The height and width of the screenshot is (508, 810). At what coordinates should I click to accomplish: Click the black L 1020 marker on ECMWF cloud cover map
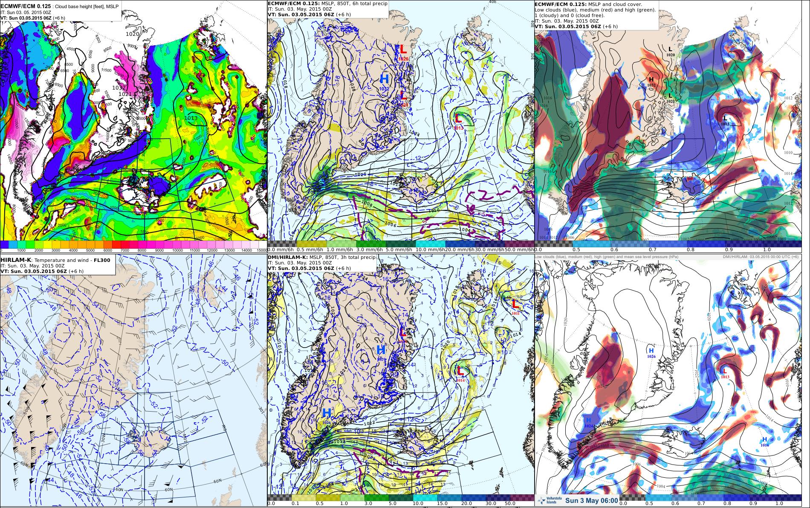(670, 51)
